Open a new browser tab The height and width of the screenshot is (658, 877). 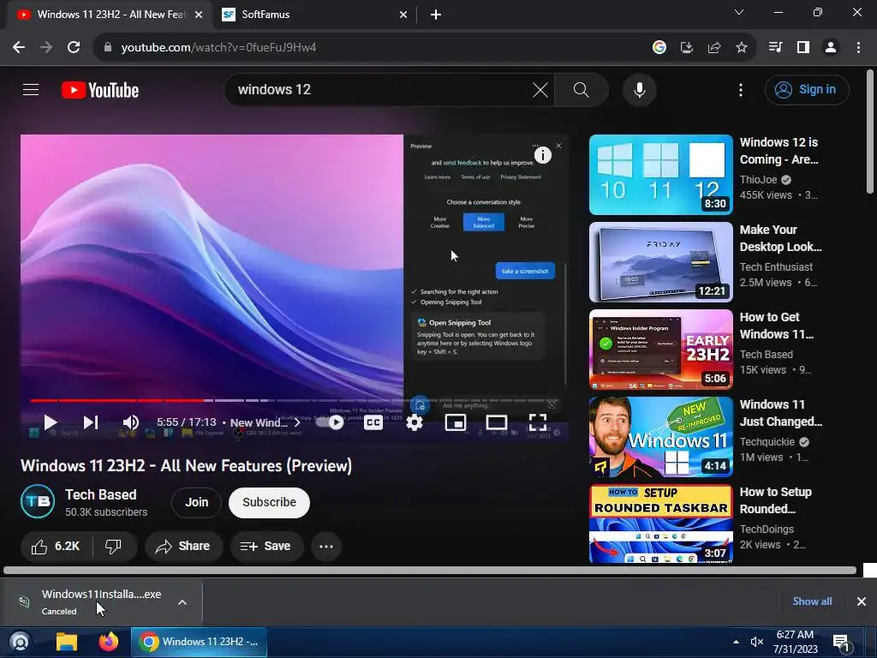tap(436, 15)
